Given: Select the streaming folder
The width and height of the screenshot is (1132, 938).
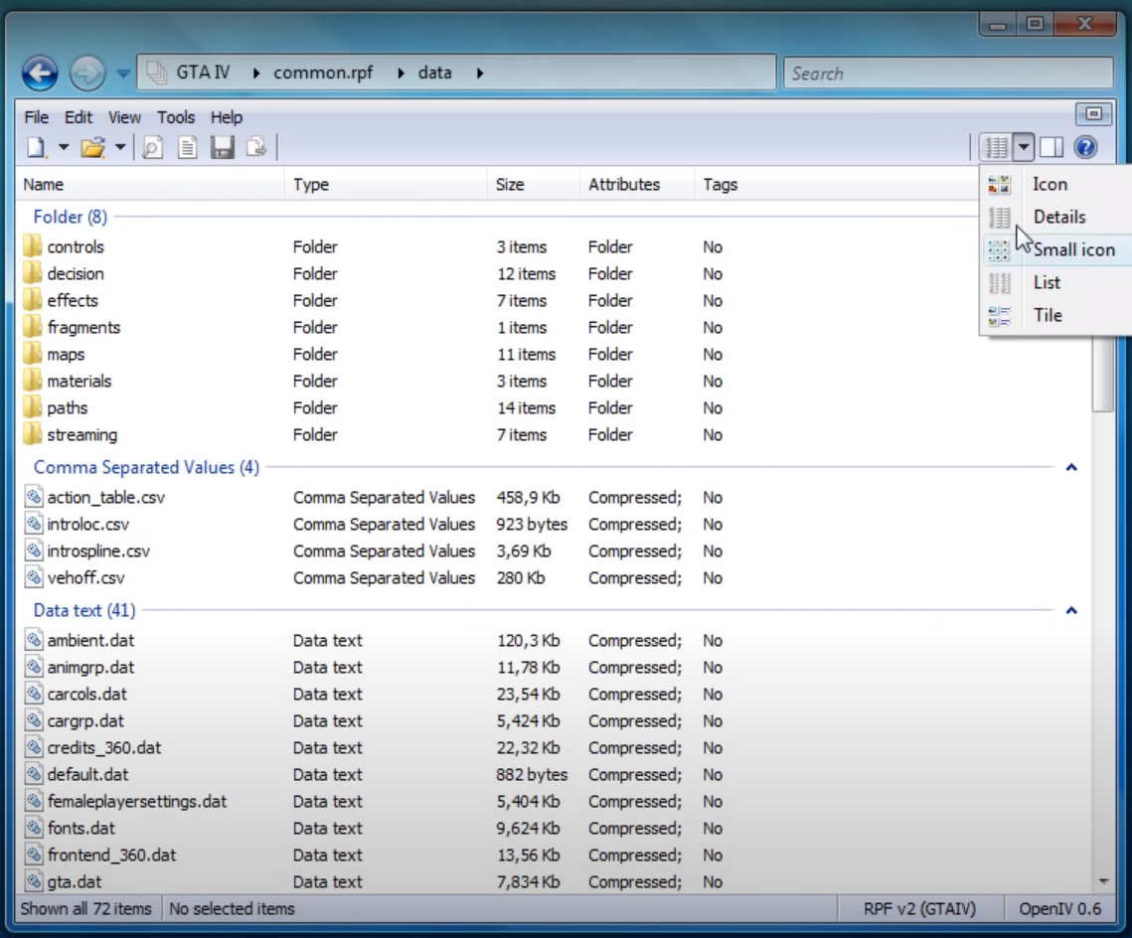Looking at the screenshot, I should coord(81,434).
